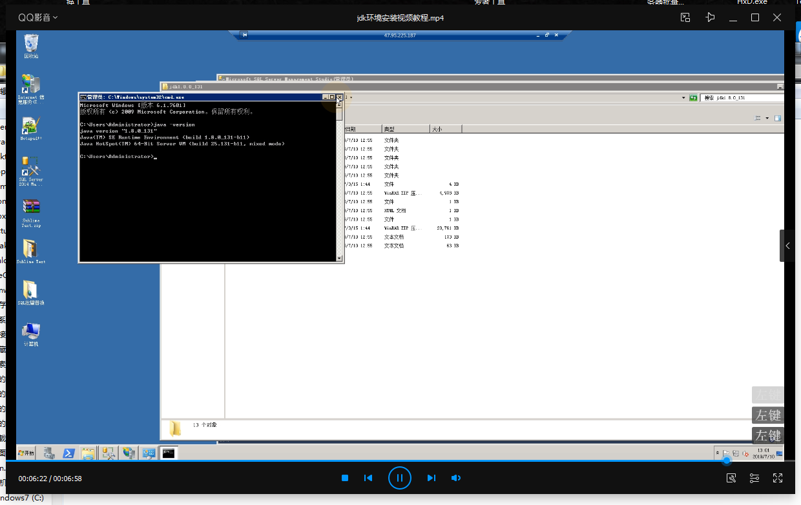Screen dimensions: 801x505
Task: Open playback settings sliders icon
Action: coord(754,478)
